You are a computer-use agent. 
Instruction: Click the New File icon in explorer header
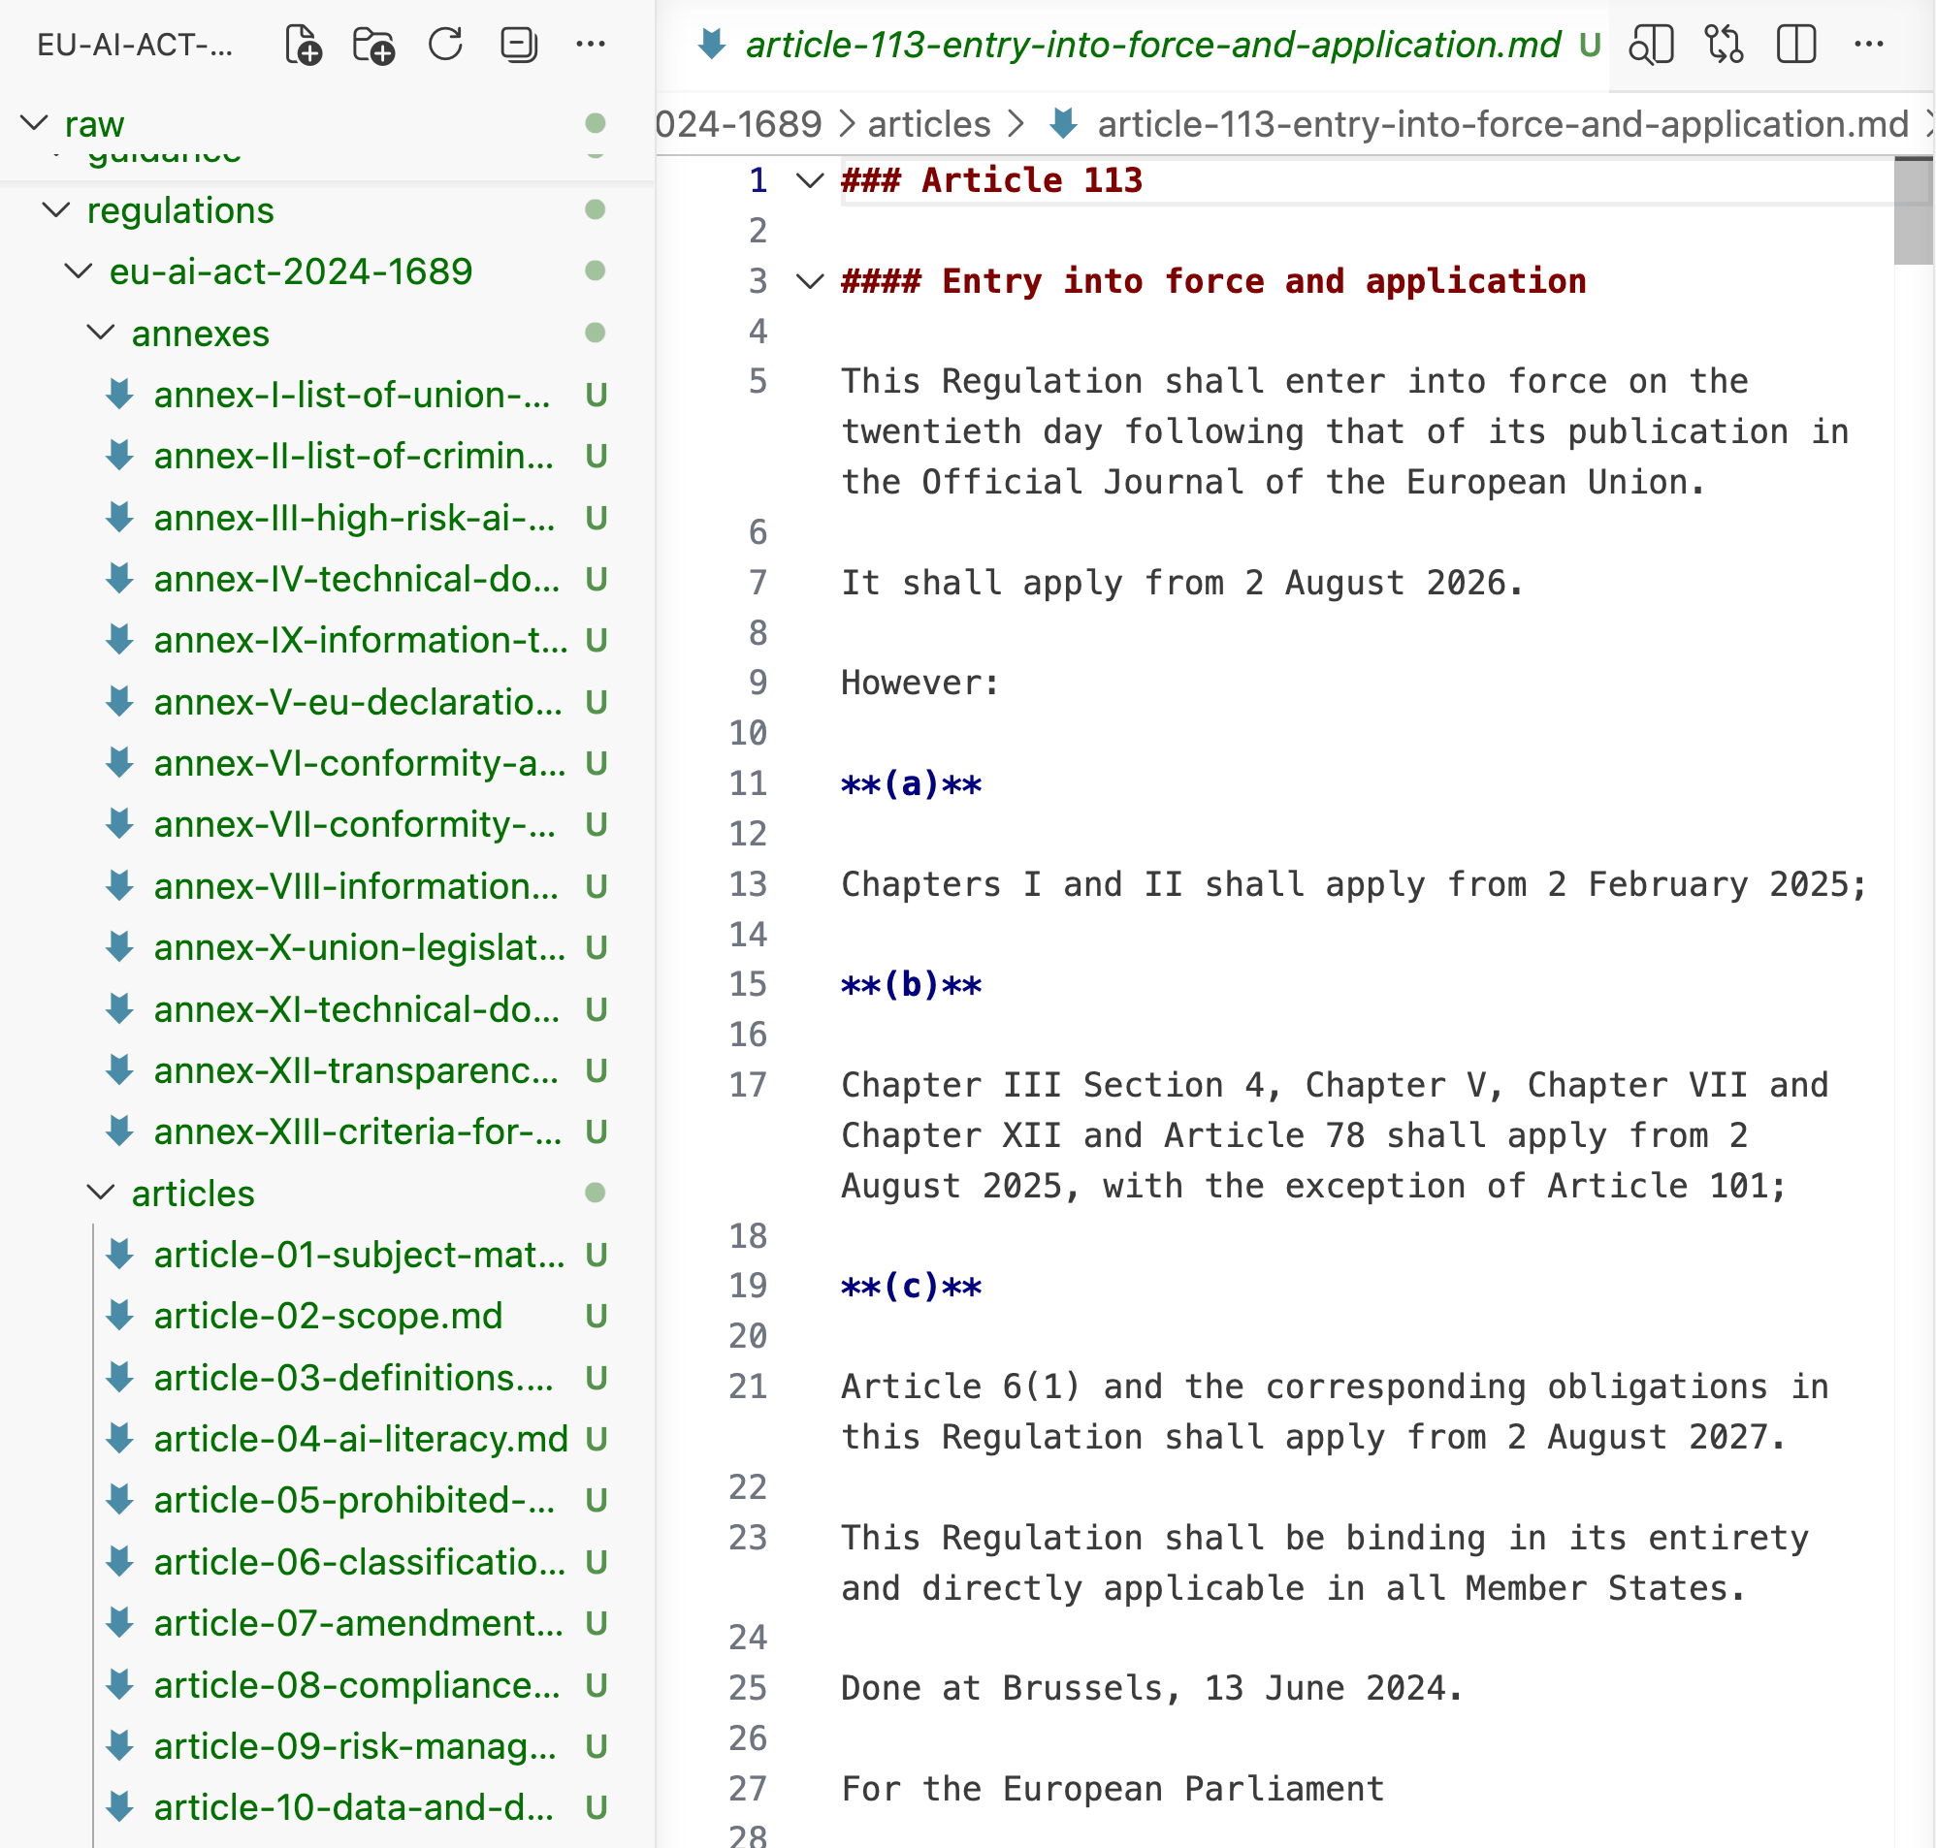click(304, 45)
